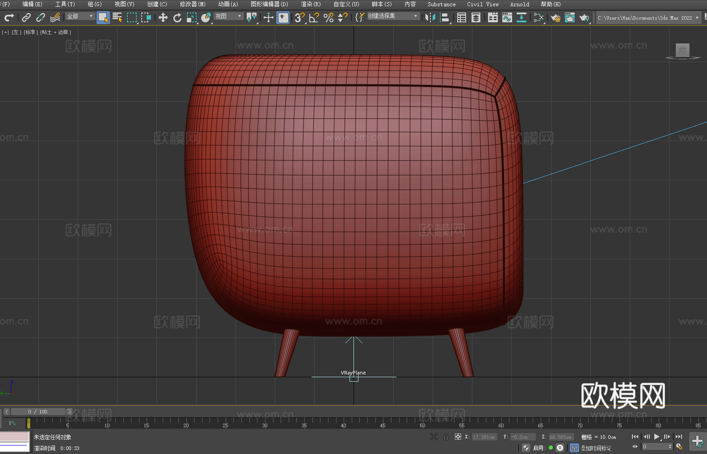Select the Unlink Selection icon
Viewport: 707px width, 454px height.
41,17
